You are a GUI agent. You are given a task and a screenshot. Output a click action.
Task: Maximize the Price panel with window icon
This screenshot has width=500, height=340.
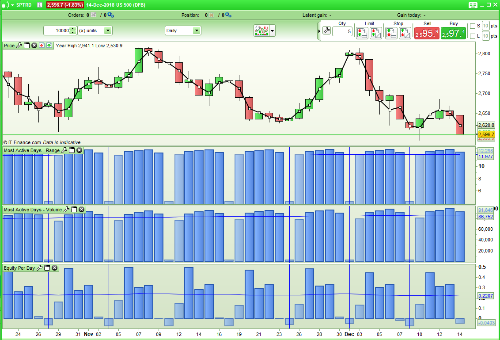click(27, 46)
